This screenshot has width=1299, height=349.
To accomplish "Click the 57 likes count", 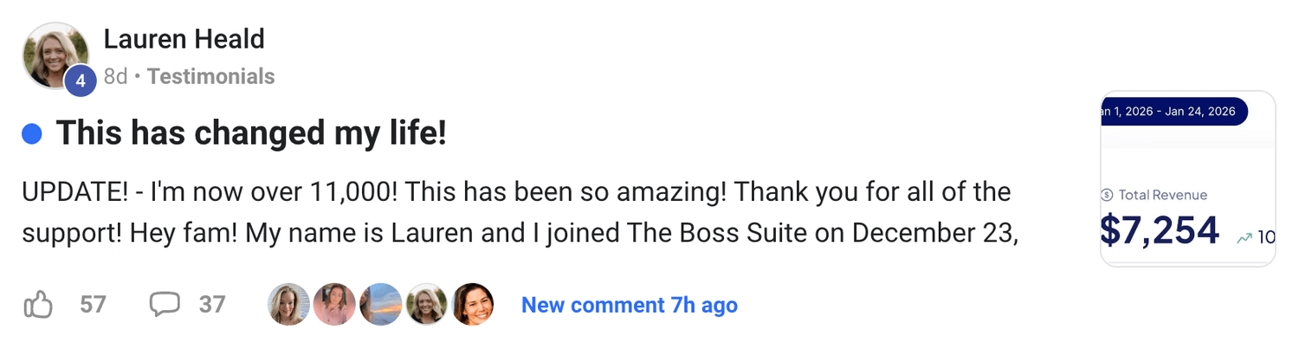I will click(93, 305).
